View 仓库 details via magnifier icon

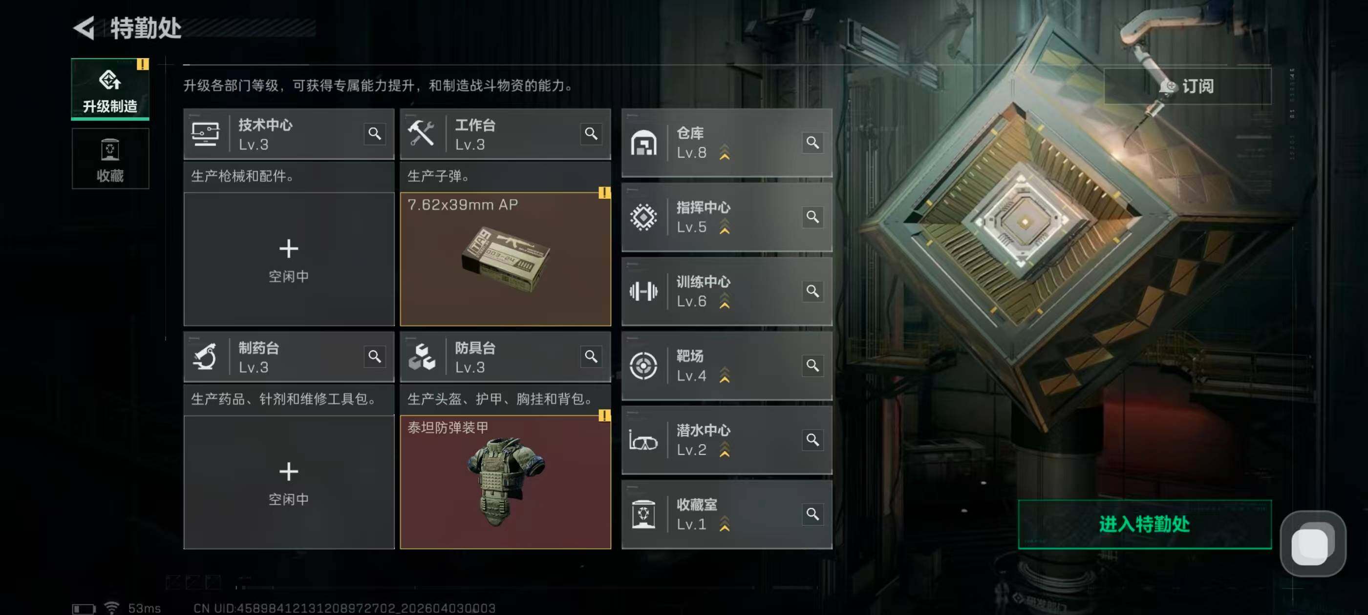pos(812,143)
